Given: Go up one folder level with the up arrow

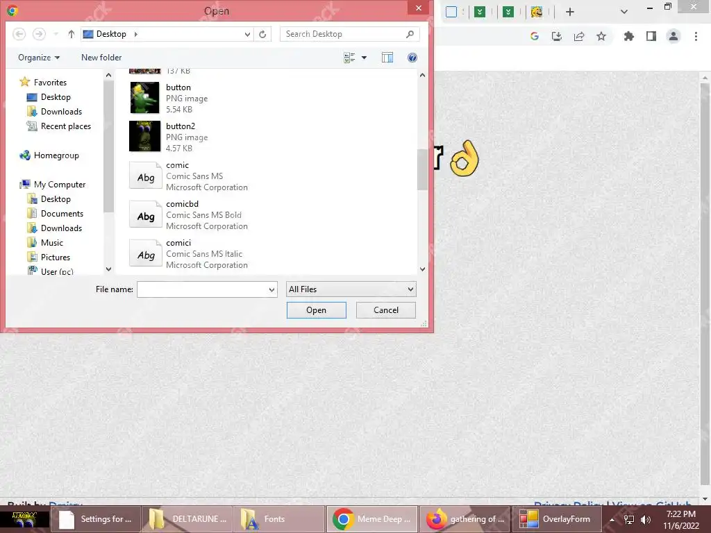Looking at the screenshot, I should pyautogui.click(x=71, y=34).
